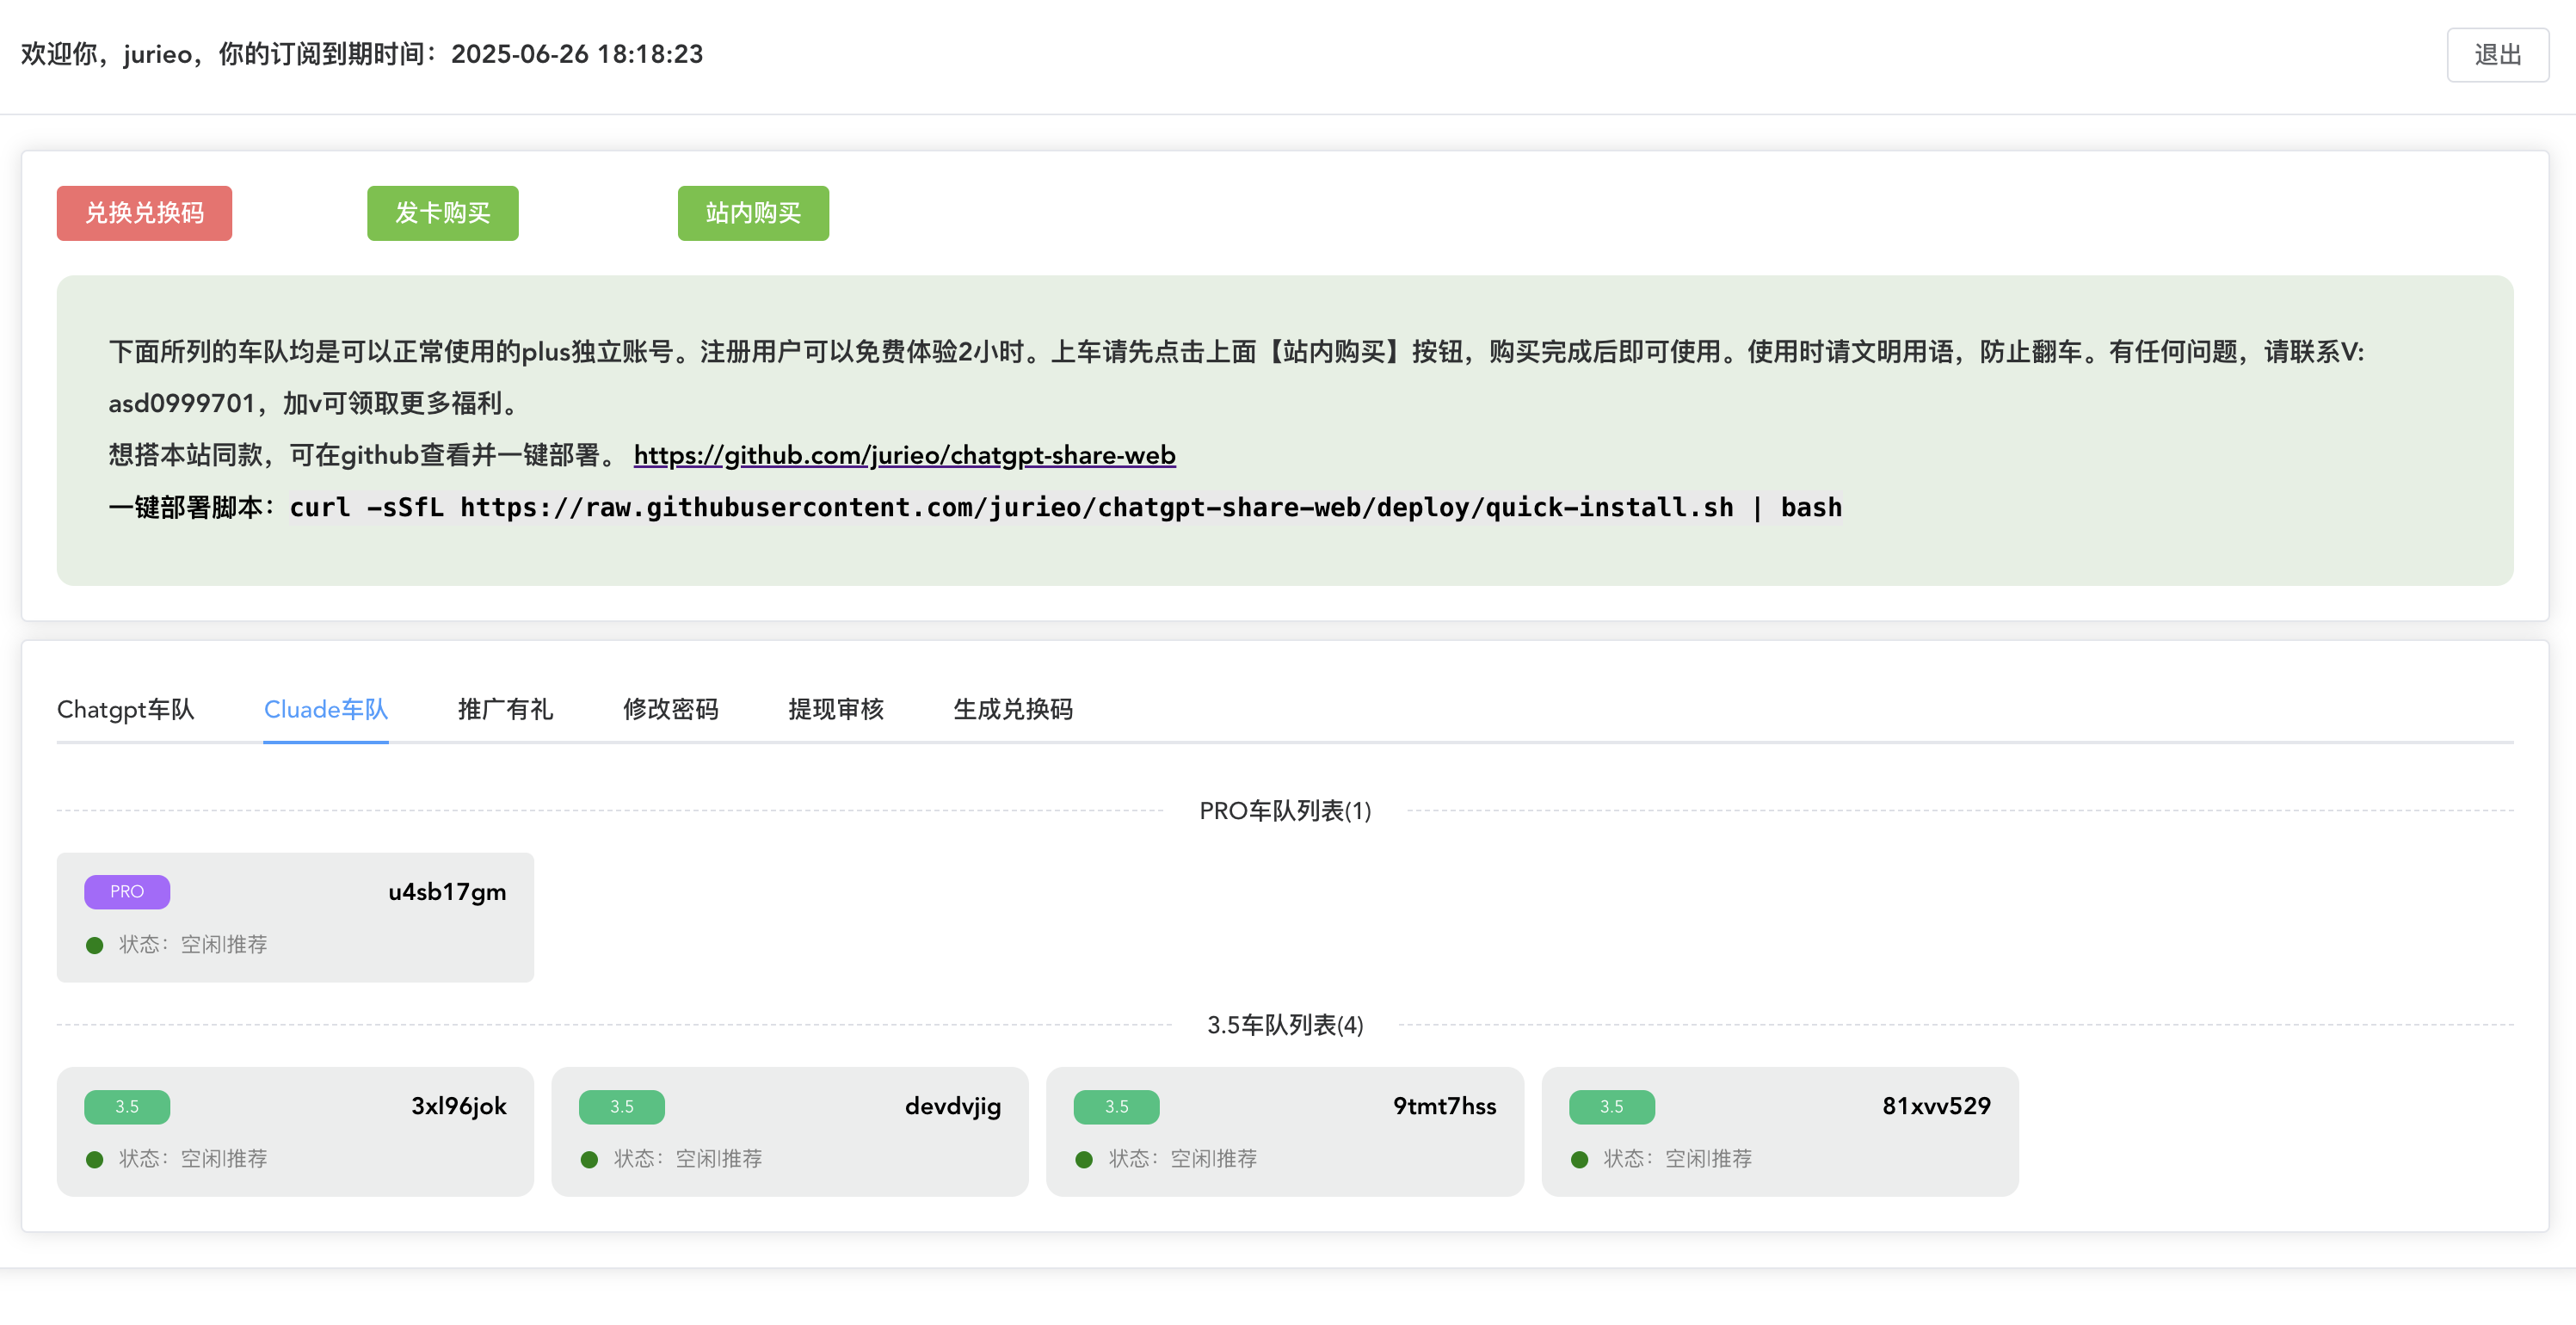Log out using the 退出 button
Screen dimensions: 2576x1325
[x=2496, y=55]
